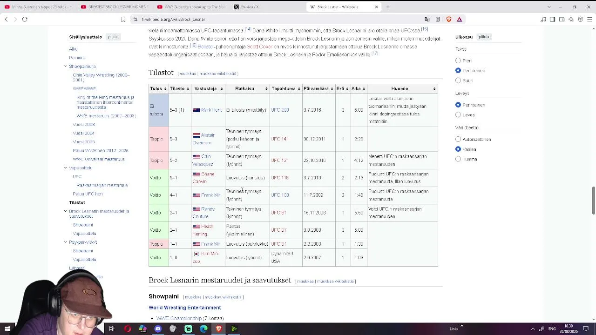Select the Pieni text size option
This screenshot has height=335, width=596.
pos(458,60)
